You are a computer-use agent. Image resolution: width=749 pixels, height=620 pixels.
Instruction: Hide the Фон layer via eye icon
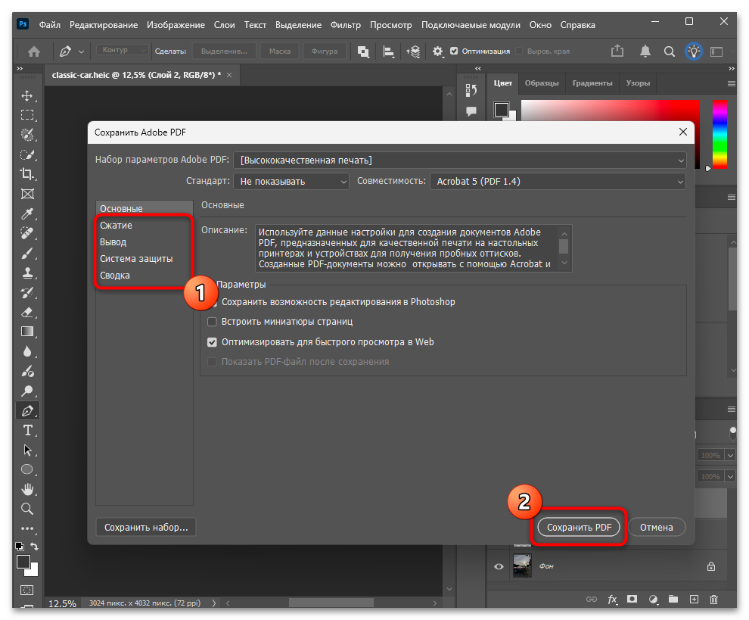(x=499, y=566)
